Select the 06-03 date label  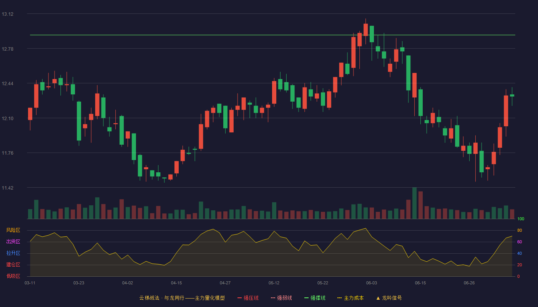click(372, 283)
